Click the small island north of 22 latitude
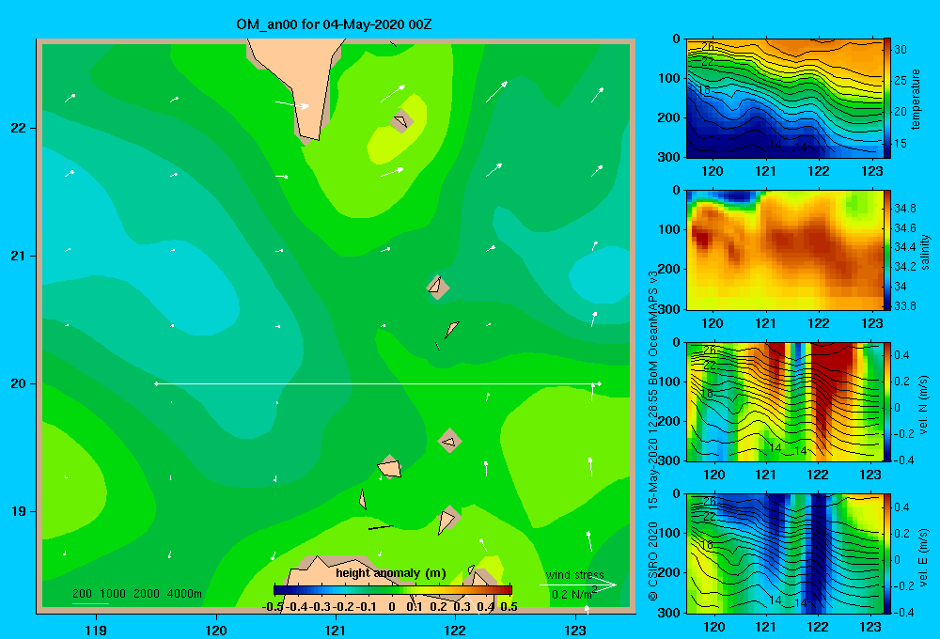This screenshot has height=639, width=940. point(401,121)
